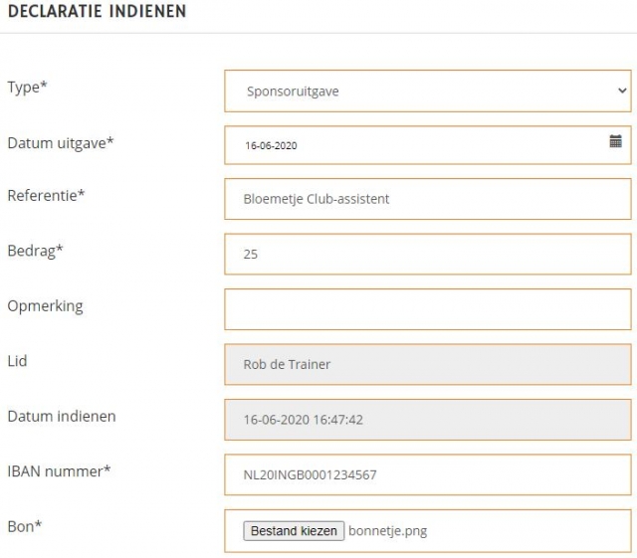The width and height of the screenshot is (637, 558).
Task: Focus the IBAN nummer input field
Action: 427,474
